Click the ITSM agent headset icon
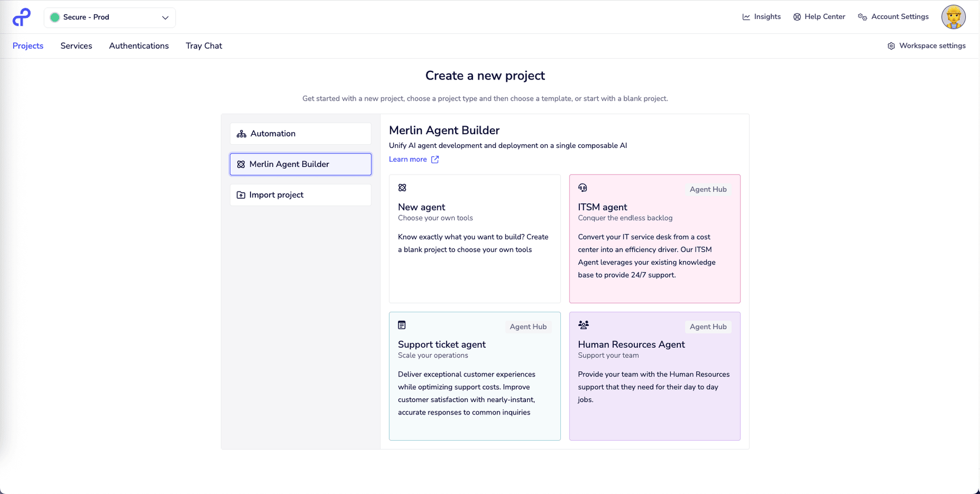The height and width of the screenshot is (494, 980). 583,188
